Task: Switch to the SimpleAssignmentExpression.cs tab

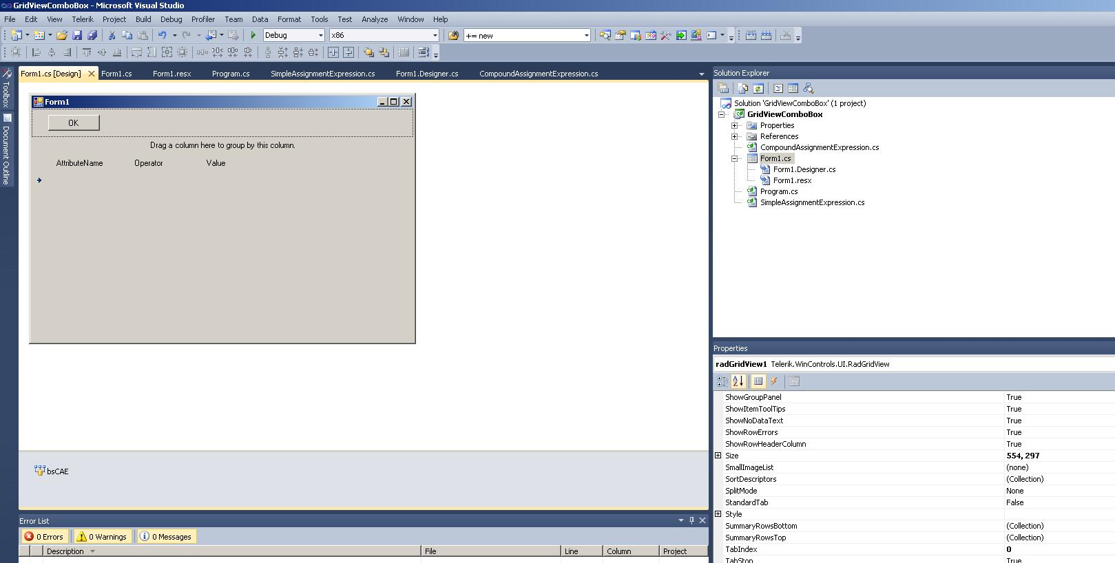Action: (322, 74)
